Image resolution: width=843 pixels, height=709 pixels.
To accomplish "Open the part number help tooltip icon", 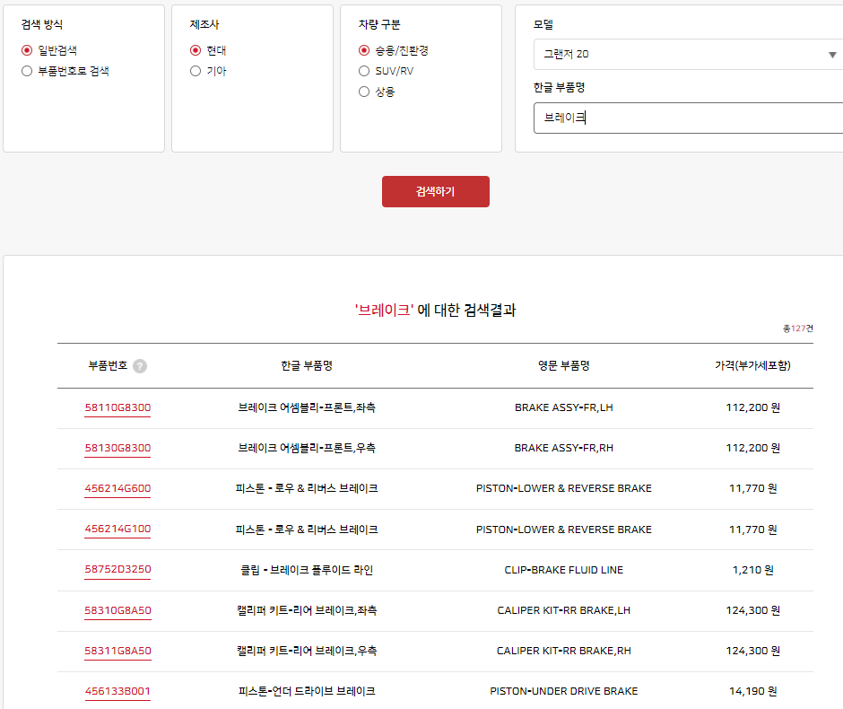I will [141, 363].
